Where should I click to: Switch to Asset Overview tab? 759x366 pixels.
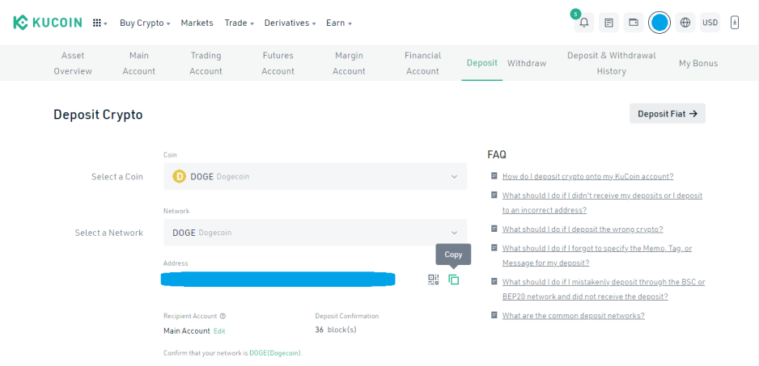[73, 63]
